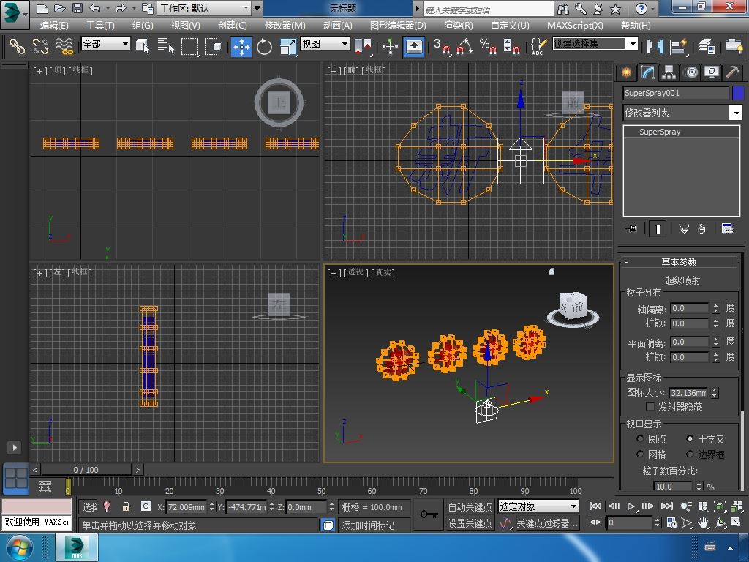
Task: Open the 渲染(R) menu
Action: coord(458,25)
